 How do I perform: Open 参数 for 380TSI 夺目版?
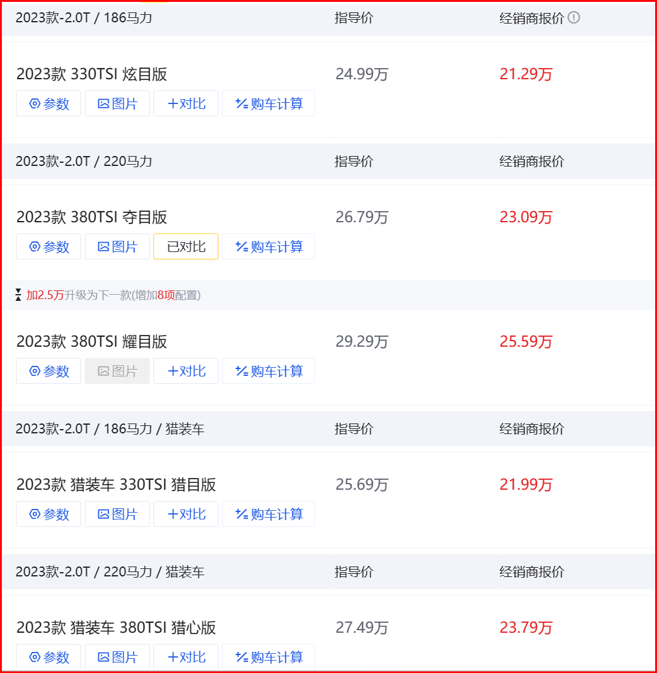[x=48, y=246]
